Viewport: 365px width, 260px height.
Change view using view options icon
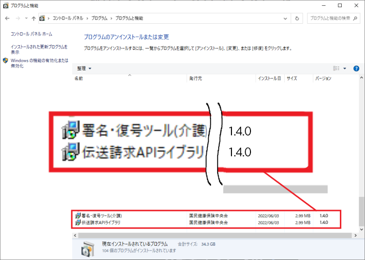pos(336,68)
